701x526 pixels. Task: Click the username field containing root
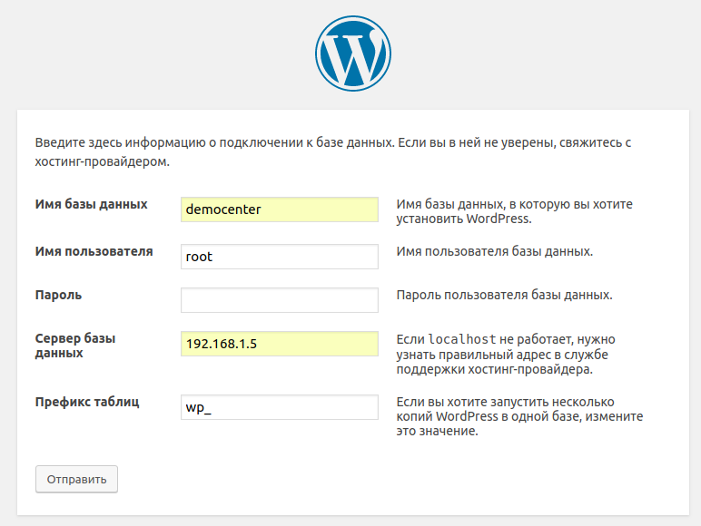[280, 257]
